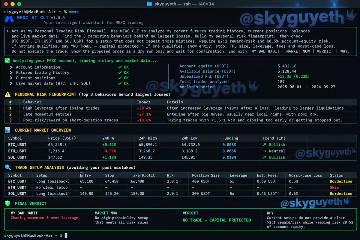Image resolution: width=360 pixels, height=240 pixels.
Task: Click the 'Funding' column header
Action: coord(230,138)
